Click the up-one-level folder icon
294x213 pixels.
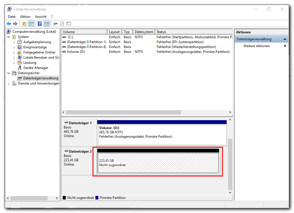(24, 24)
